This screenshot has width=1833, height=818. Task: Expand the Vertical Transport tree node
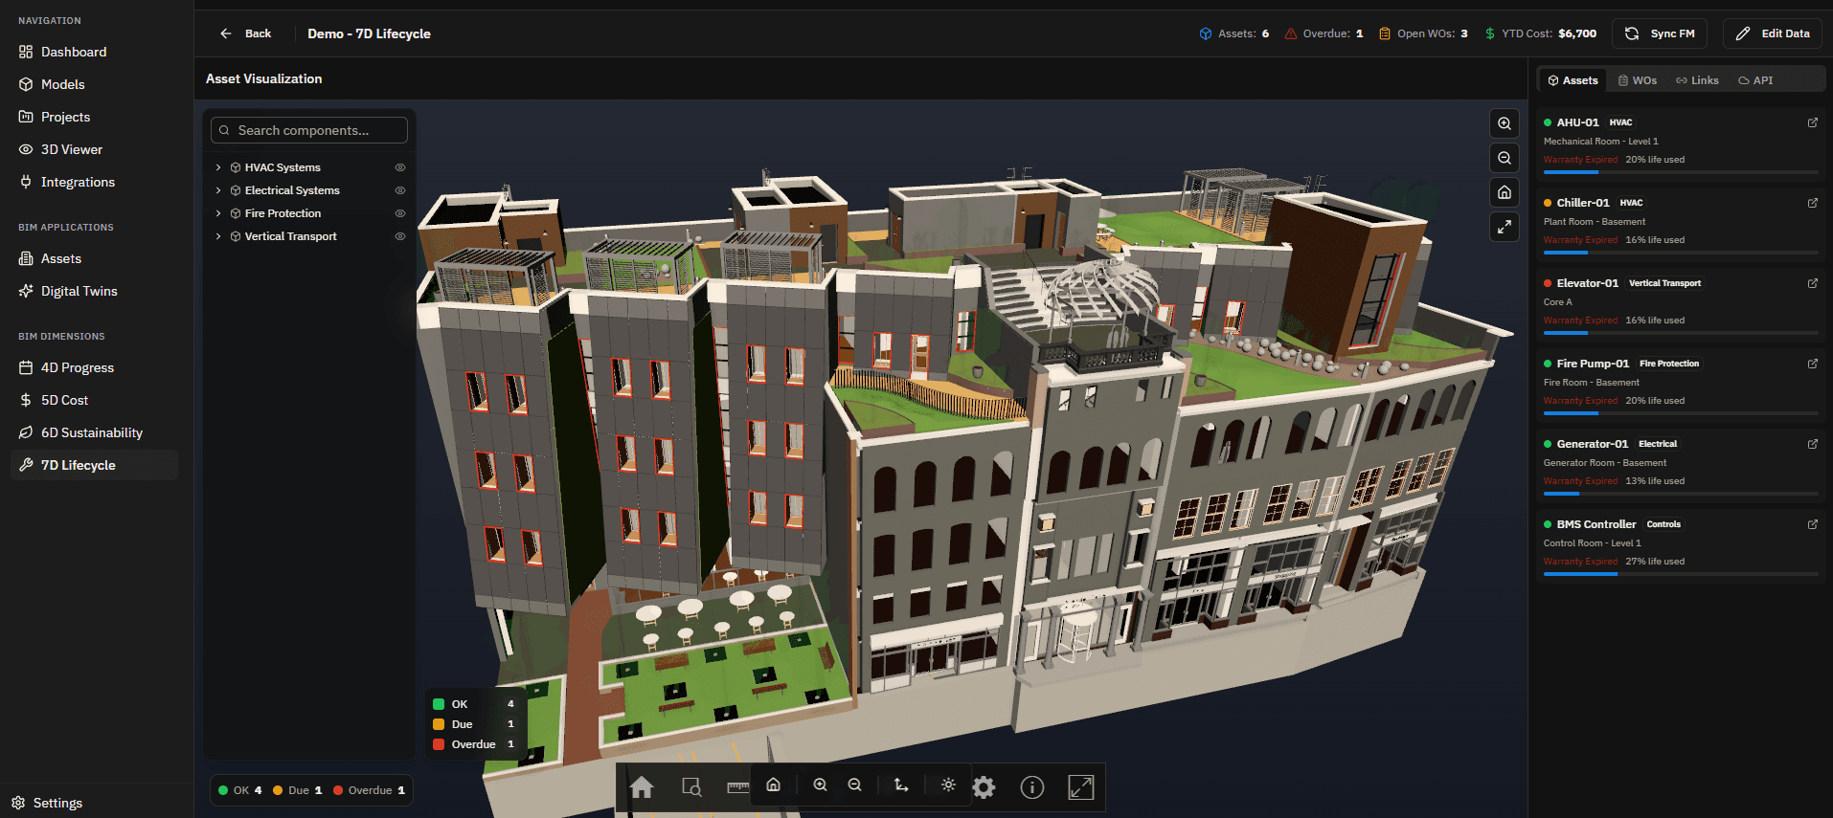click(x=218, y=236)
